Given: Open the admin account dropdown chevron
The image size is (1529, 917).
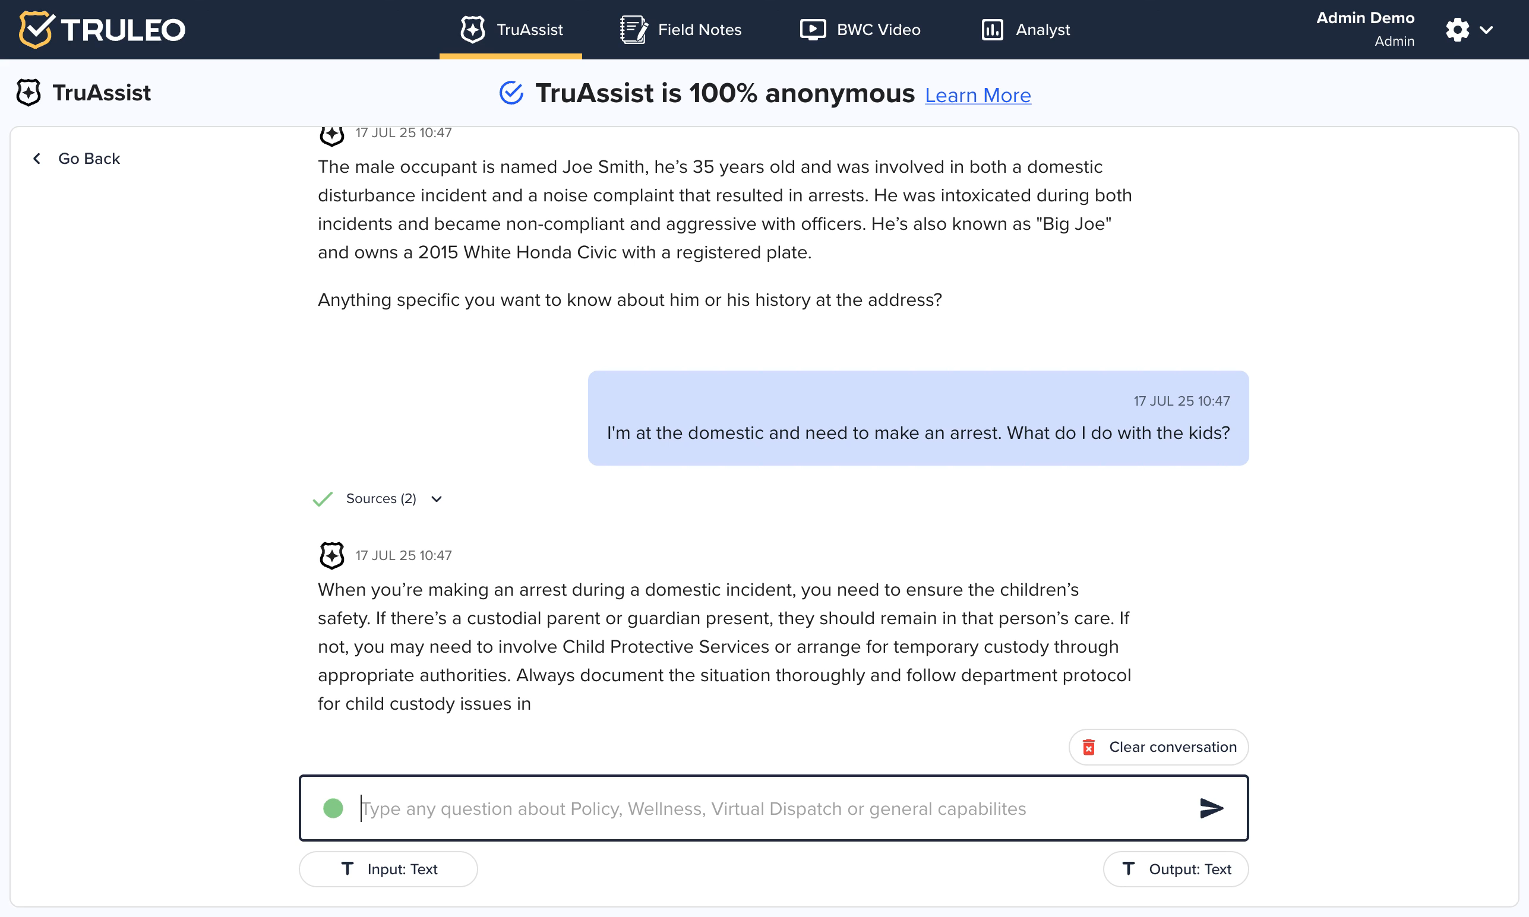Looking at the screenshot, I should [x=1486, y=30].
